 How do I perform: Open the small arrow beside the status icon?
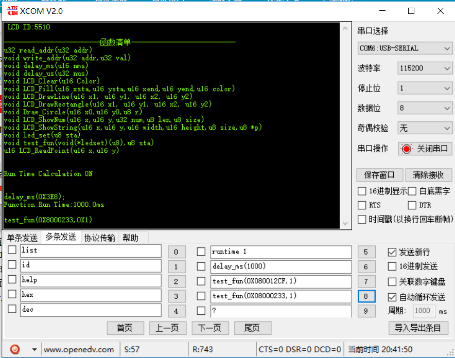(x=34, y=349)
